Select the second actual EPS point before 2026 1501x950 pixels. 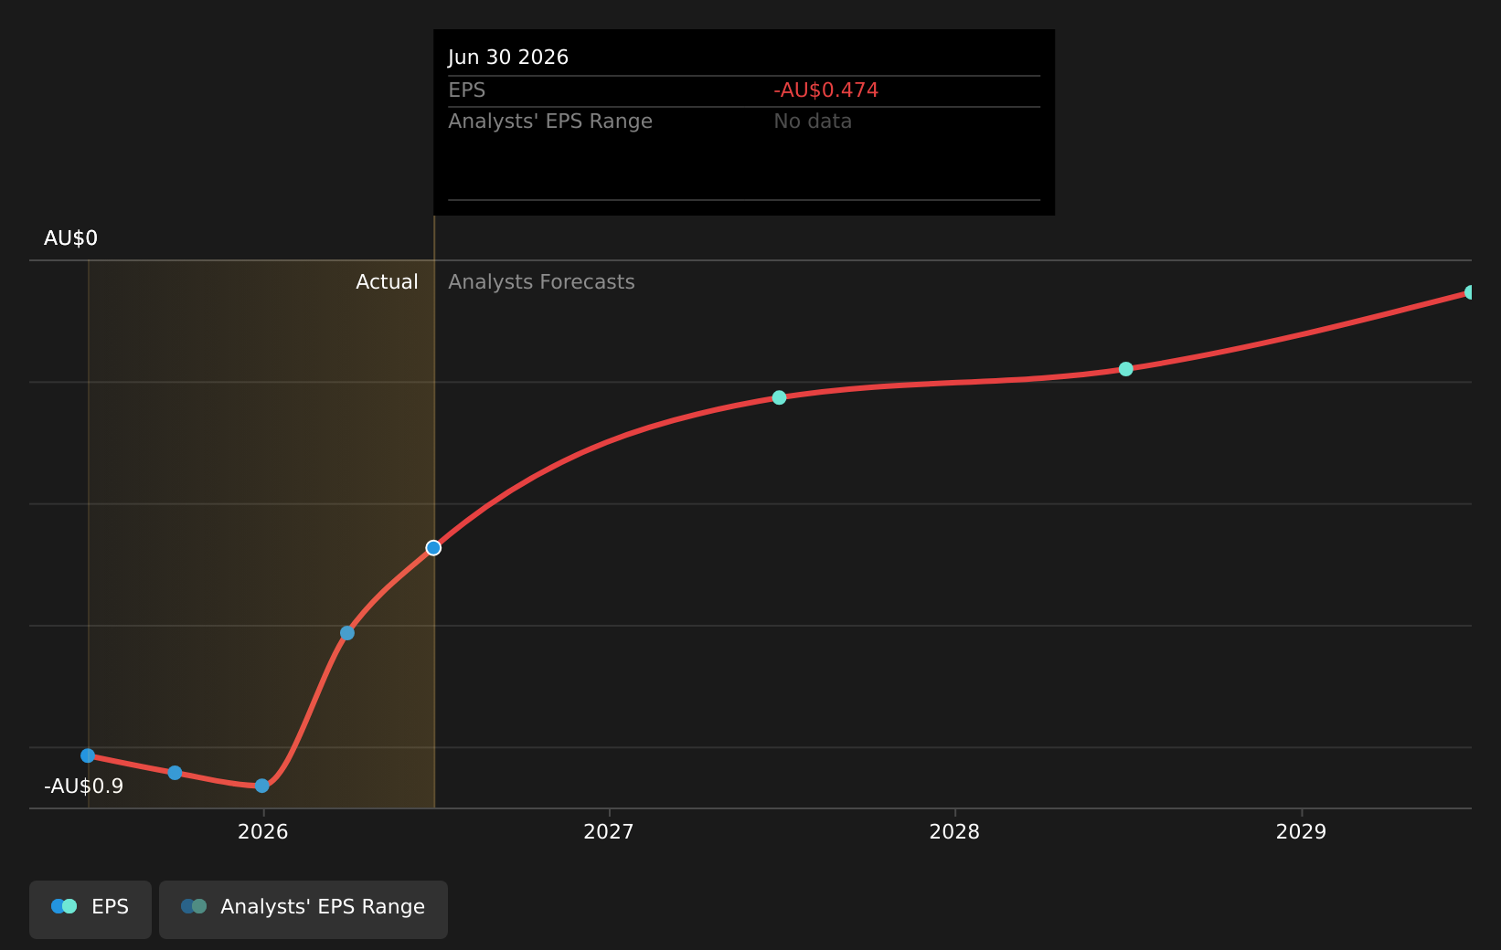tap(175, 773)
